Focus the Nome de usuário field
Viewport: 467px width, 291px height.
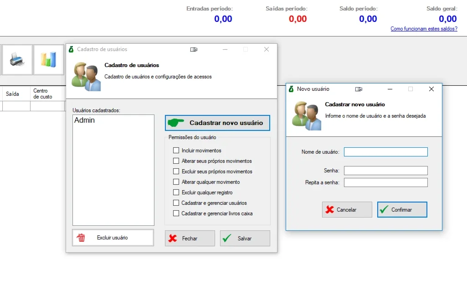tap(386, 152)
